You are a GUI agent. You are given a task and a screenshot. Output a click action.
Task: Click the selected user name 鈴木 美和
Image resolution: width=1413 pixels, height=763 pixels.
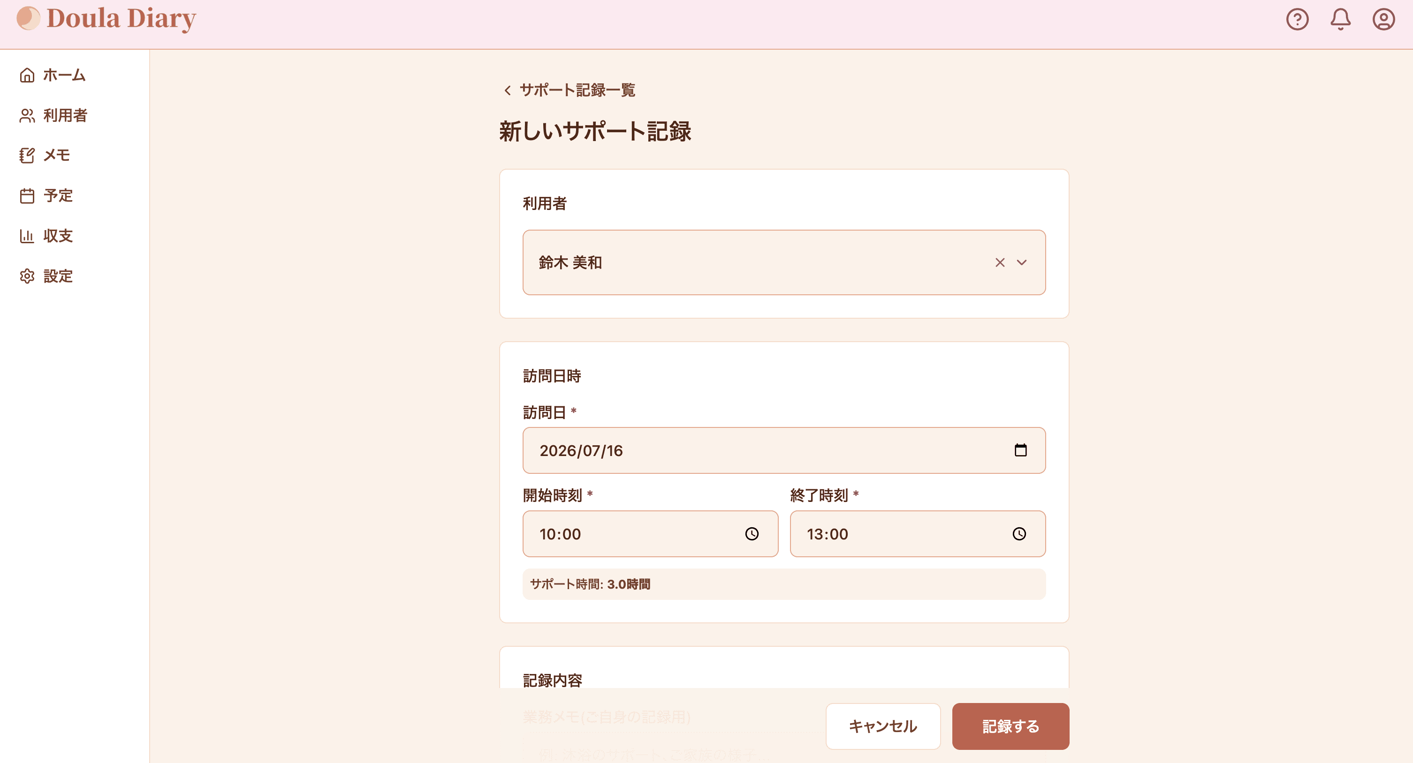coord(570,262)
